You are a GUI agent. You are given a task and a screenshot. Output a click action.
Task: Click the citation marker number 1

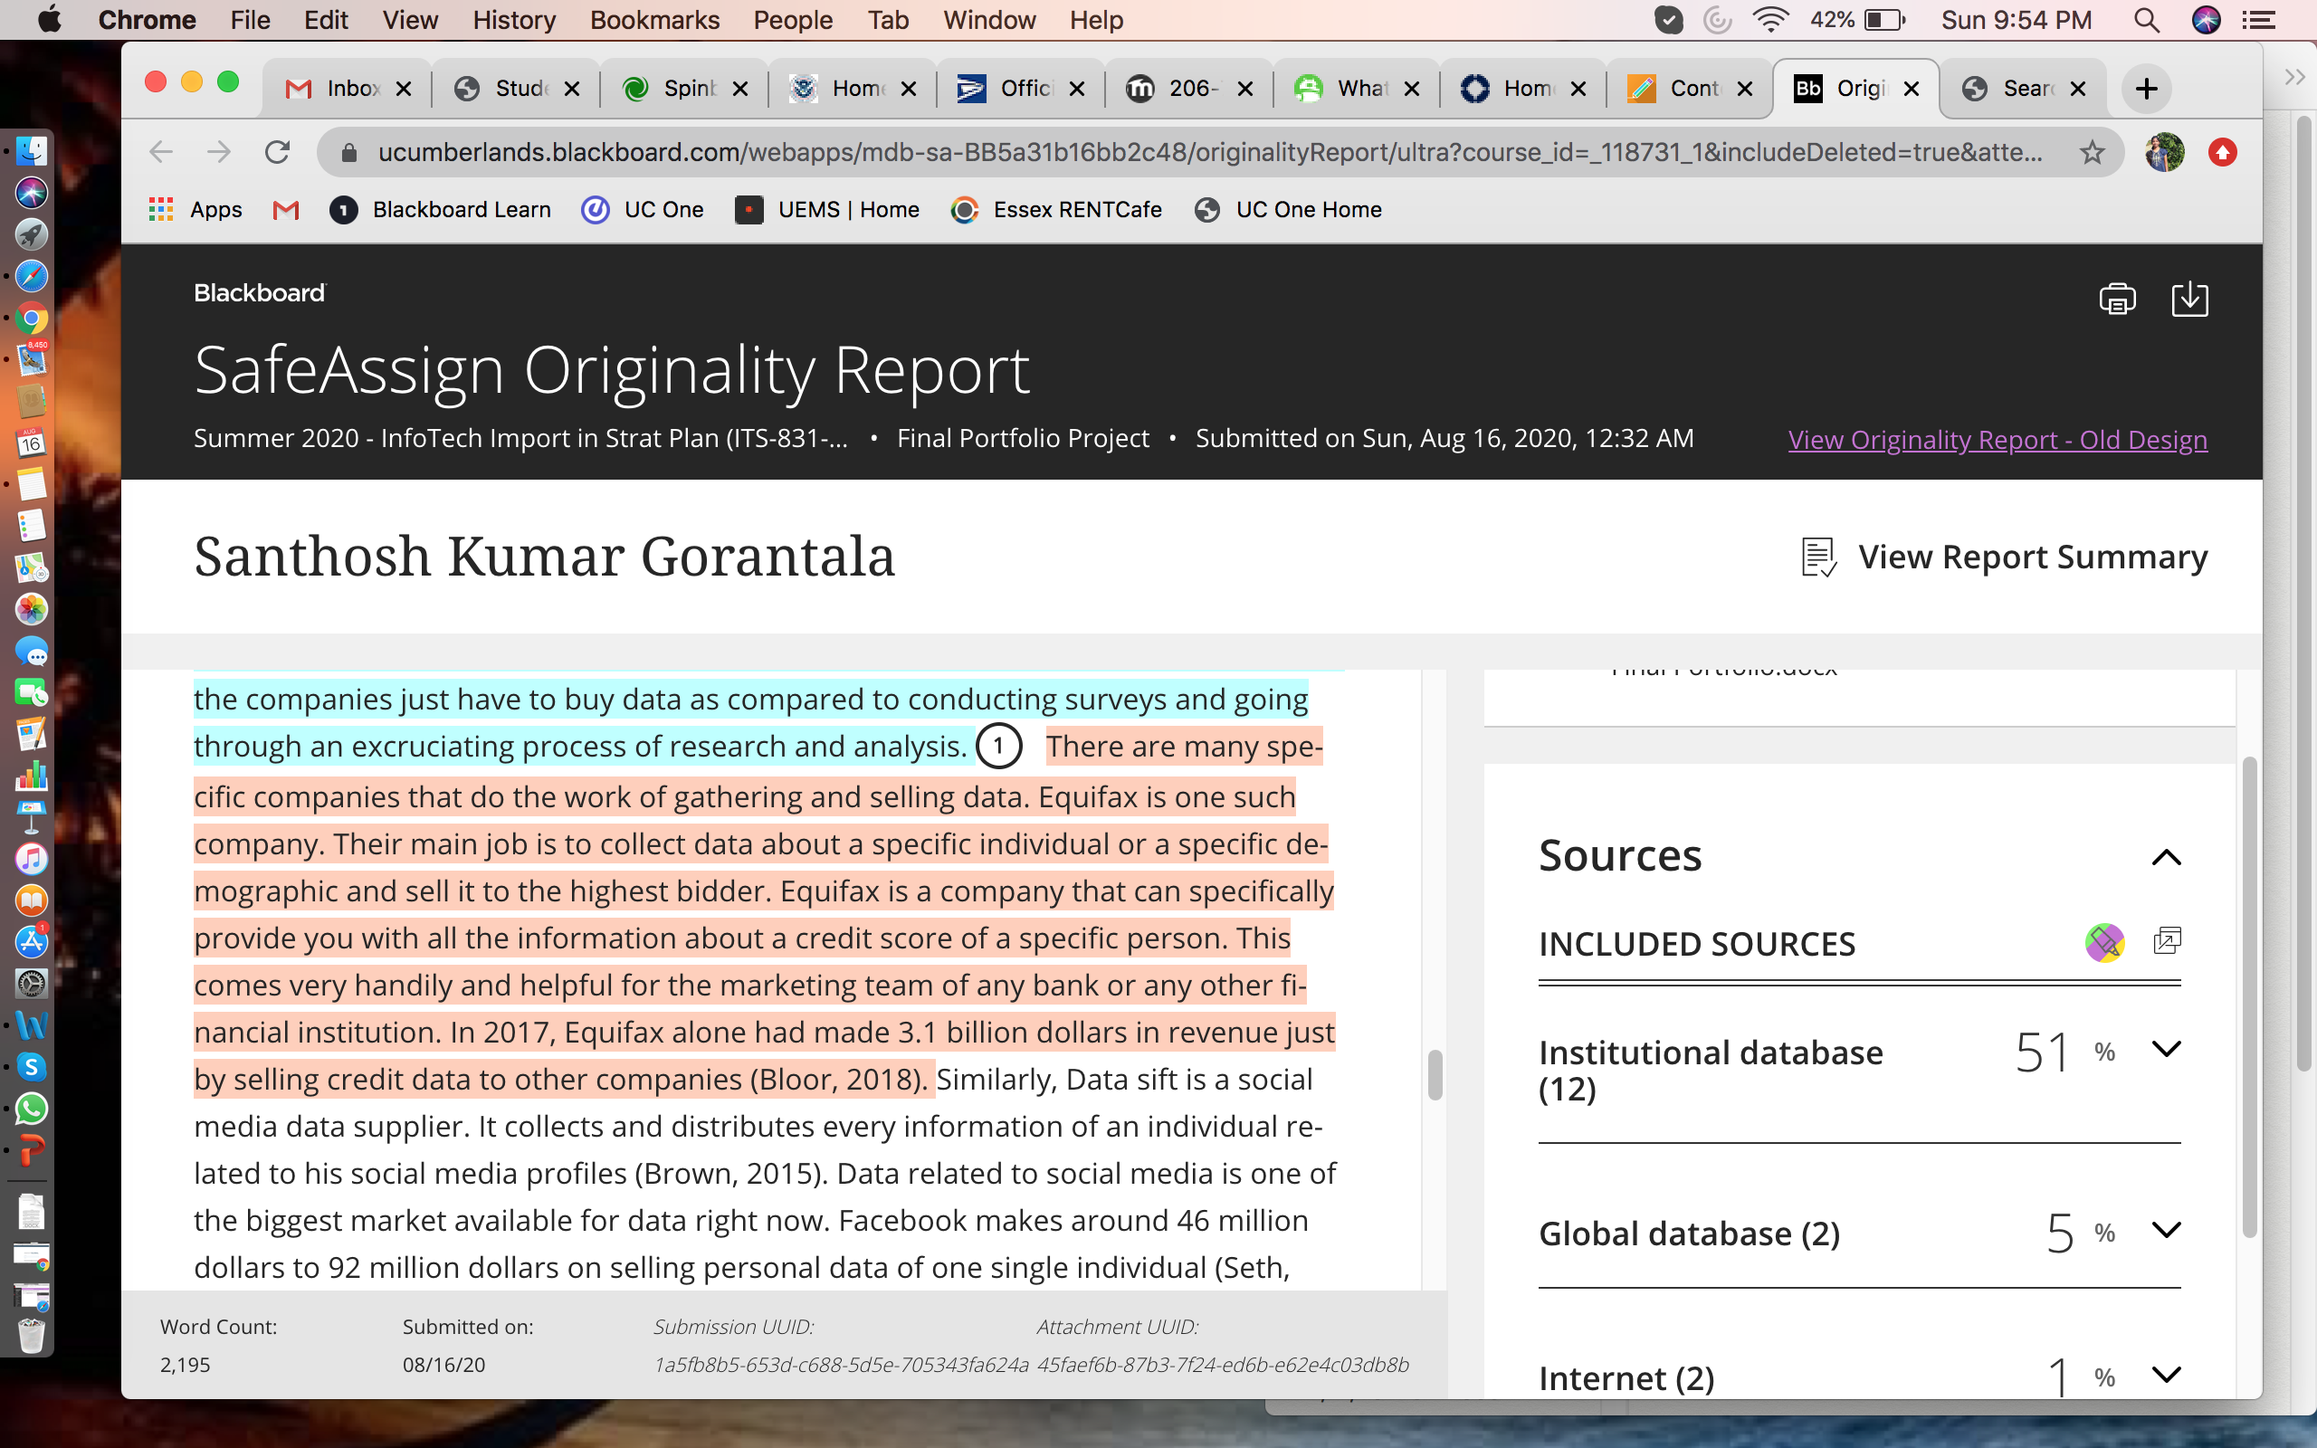[x=998, y=746]
